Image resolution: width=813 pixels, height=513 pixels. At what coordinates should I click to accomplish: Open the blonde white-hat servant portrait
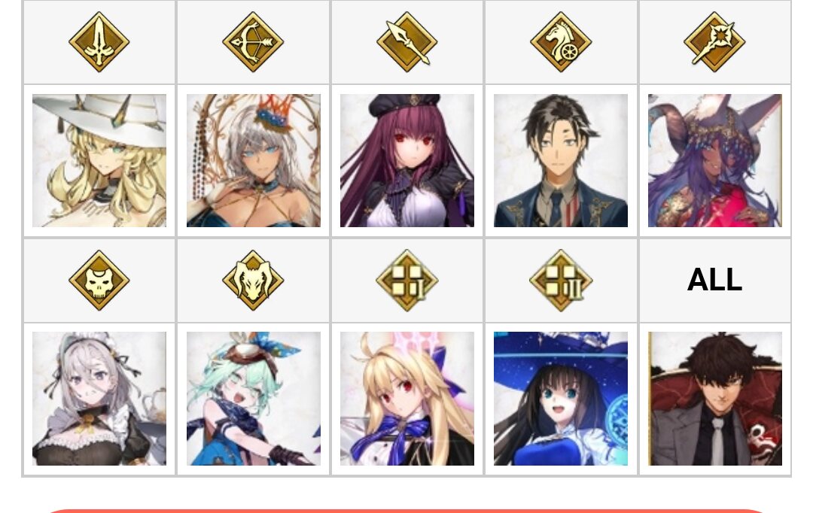(99, 161)
